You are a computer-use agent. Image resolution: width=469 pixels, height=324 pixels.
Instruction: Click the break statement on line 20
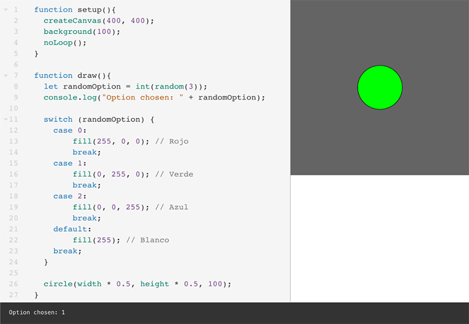pyautogui.click(x=87, y=218)
